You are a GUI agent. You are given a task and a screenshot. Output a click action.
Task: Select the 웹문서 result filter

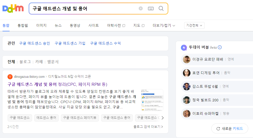[53, 62]
